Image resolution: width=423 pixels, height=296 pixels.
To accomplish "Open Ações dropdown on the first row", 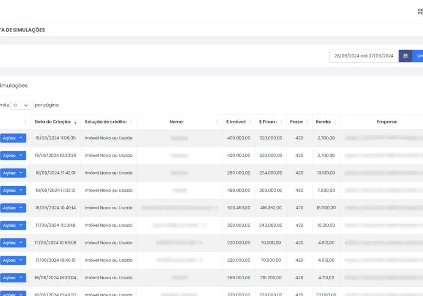I will (13, 138).
